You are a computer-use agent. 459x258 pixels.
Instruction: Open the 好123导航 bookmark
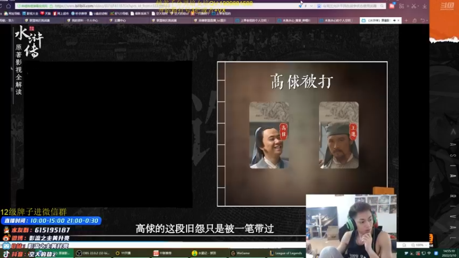(120, 13)
